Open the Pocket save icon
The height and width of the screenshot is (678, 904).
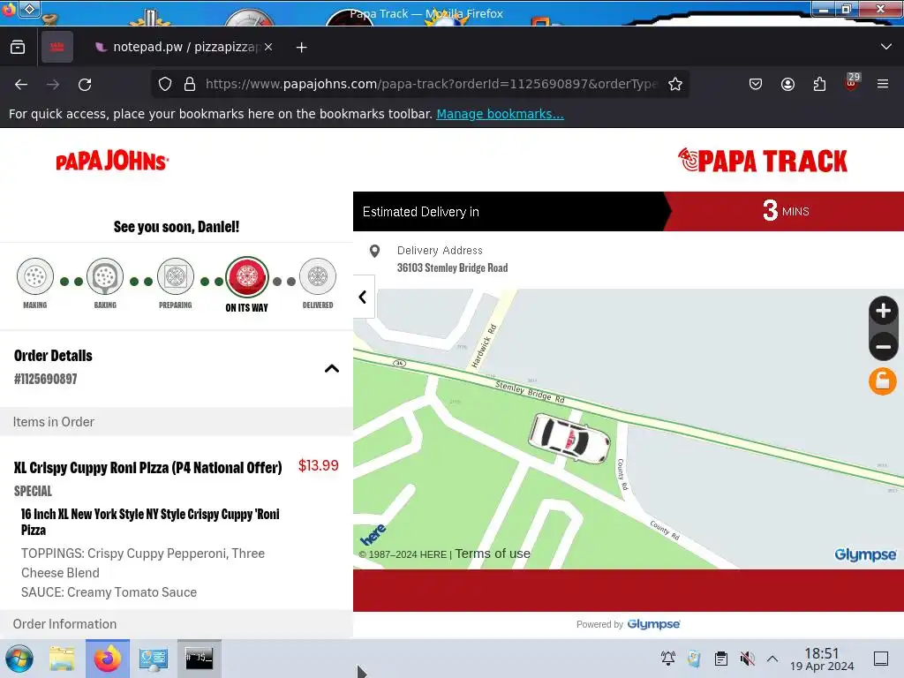pyautogui.click(x=756, y=84)
